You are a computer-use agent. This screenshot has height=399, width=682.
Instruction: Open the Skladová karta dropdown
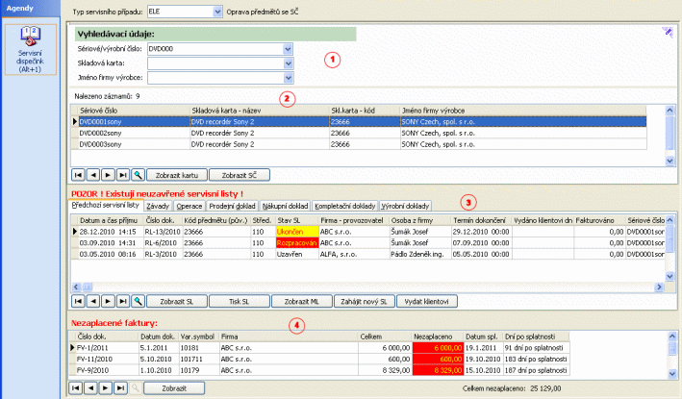tap(288, 62)
